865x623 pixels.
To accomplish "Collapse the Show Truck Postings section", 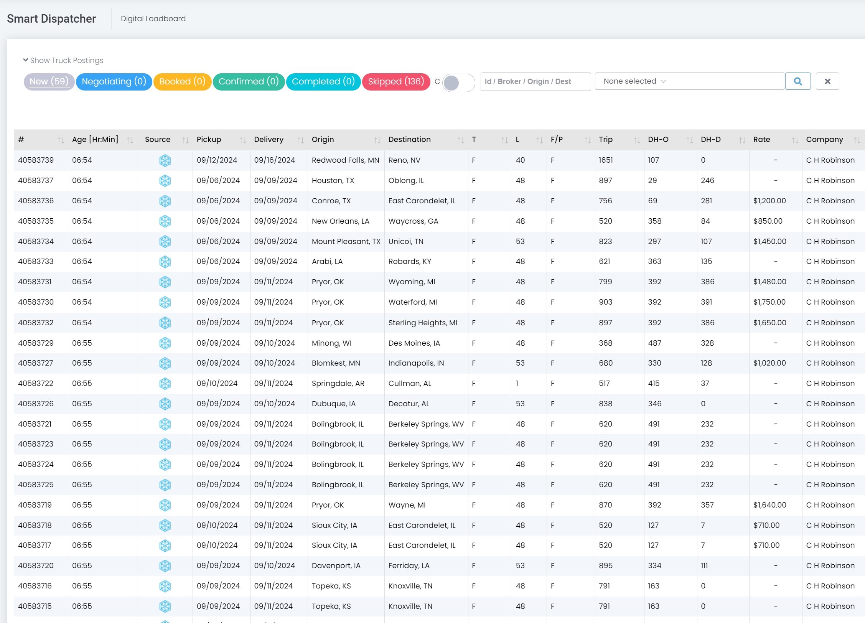I will point(63,60).
